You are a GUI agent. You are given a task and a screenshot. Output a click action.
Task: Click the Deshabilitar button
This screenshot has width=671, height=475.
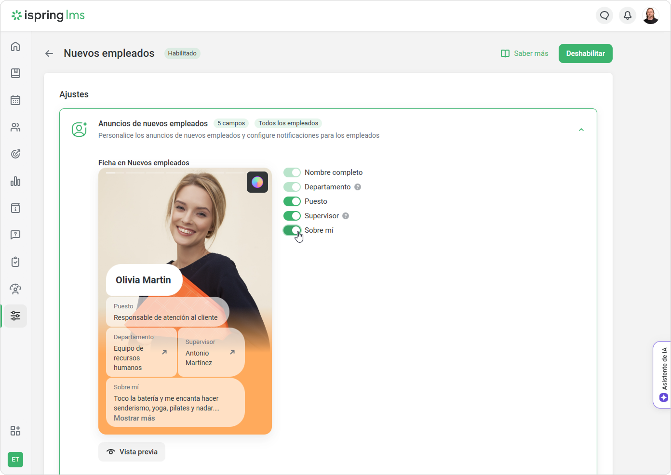(585, 53)
